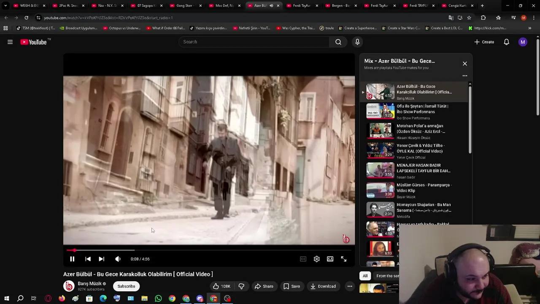Mute the player volume

tap(118, 259)
